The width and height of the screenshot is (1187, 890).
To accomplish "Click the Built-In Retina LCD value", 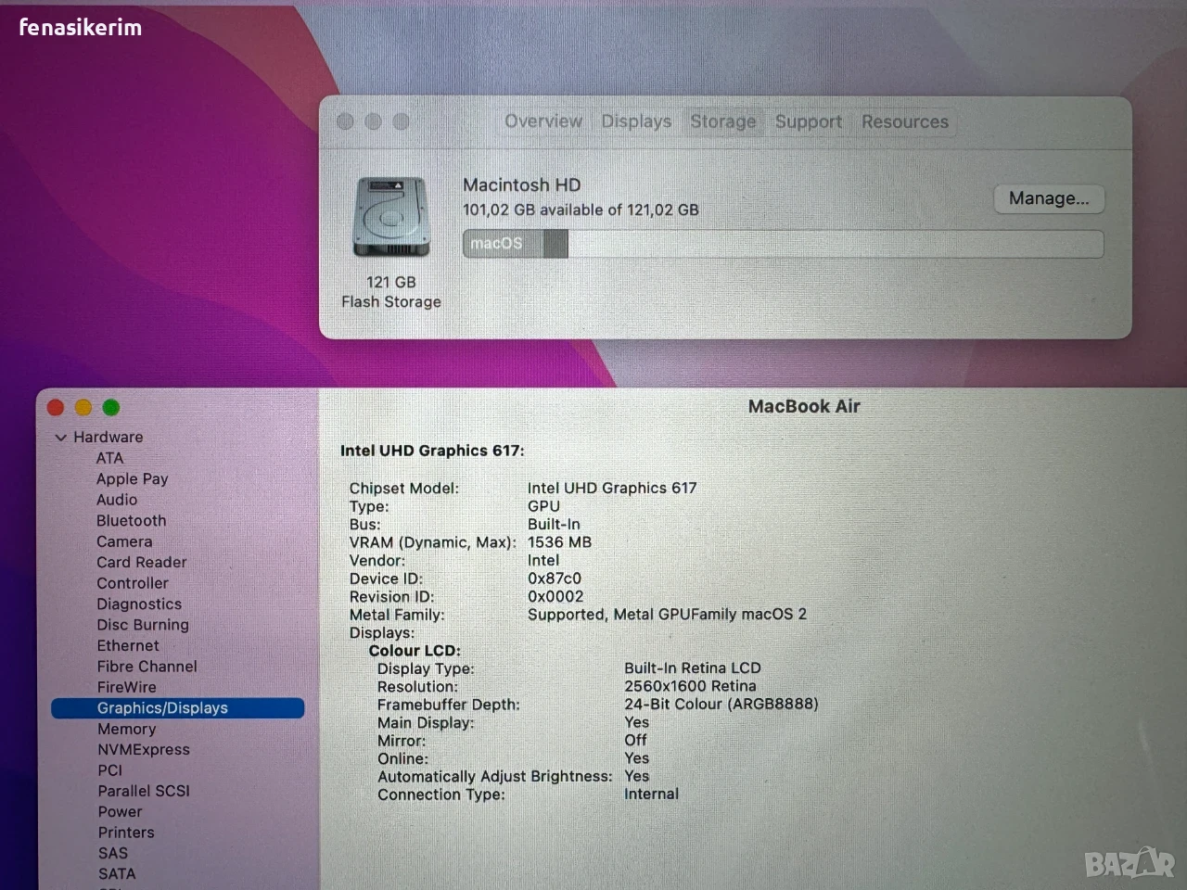I will coord(693,668).
